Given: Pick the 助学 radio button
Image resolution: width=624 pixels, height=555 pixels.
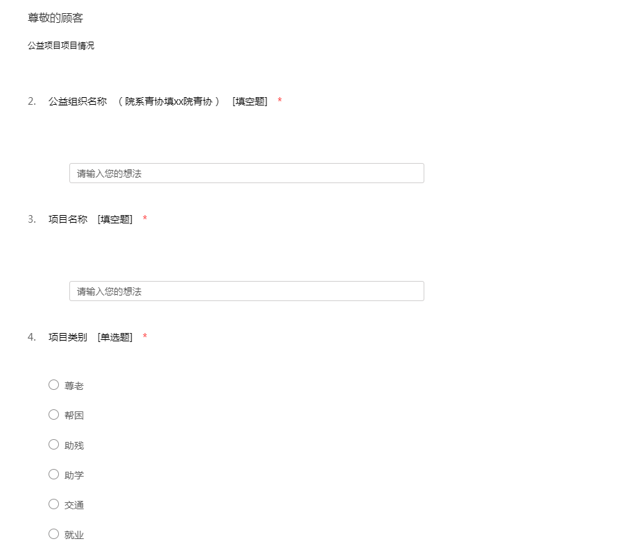Looking at the screenshot, I should [53, 475].
